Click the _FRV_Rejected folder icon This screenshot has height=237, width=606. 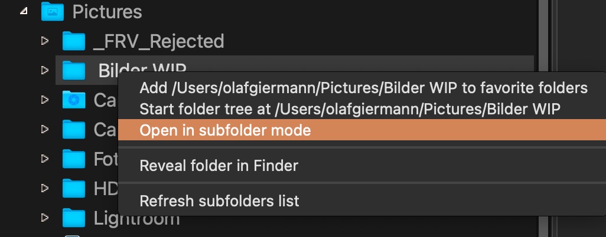click(x=74, y=41)
